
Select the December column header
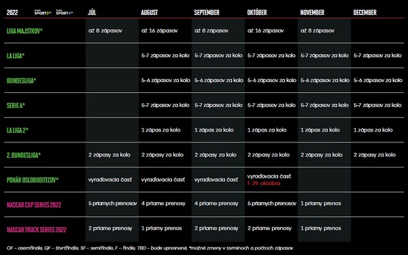364,12
